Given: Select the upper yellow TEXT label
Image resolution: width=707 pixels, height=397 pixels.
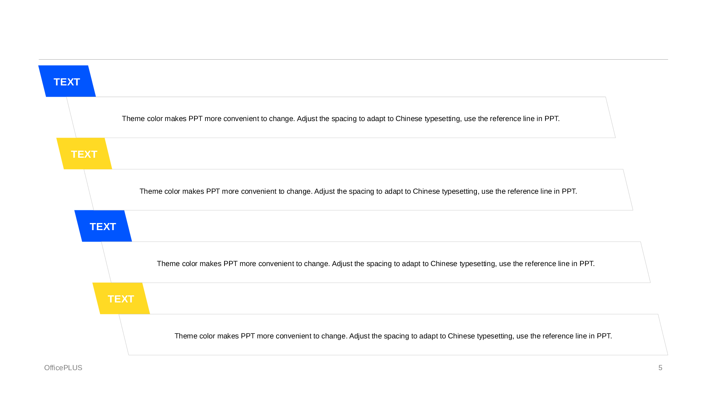Looking at the screenshot, I should pyautogui.click(x=84, y=154).
